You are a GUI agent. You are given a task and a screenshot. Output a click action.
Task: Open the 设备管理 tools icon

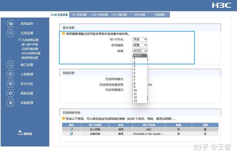(x=10, y=103)
